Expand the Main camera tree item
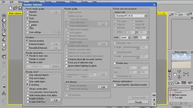 [170, 95]
